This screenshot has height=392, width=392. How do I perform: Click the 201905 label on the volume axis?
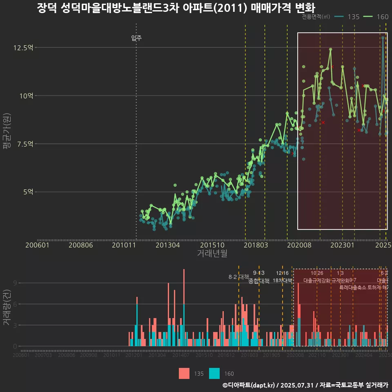(x=272, y=355)
